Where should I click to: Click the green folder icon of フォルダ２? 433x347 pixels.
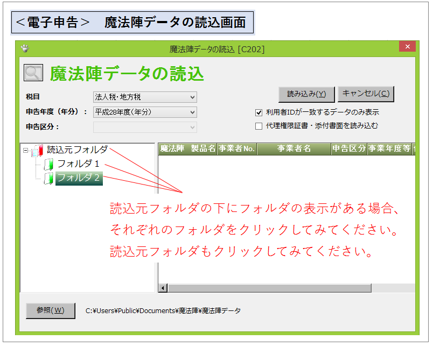pos(49,179)
